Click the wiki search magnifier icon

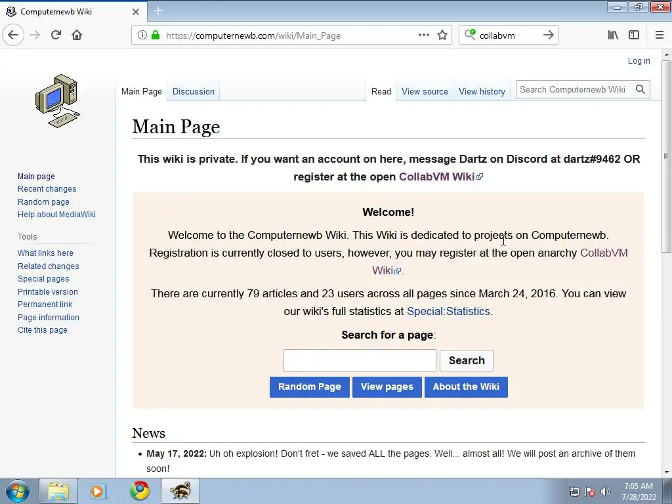tap(640, 89)
